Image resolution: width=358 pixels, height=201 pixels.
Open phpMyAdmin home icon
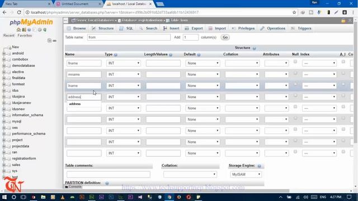coord(18,30)
